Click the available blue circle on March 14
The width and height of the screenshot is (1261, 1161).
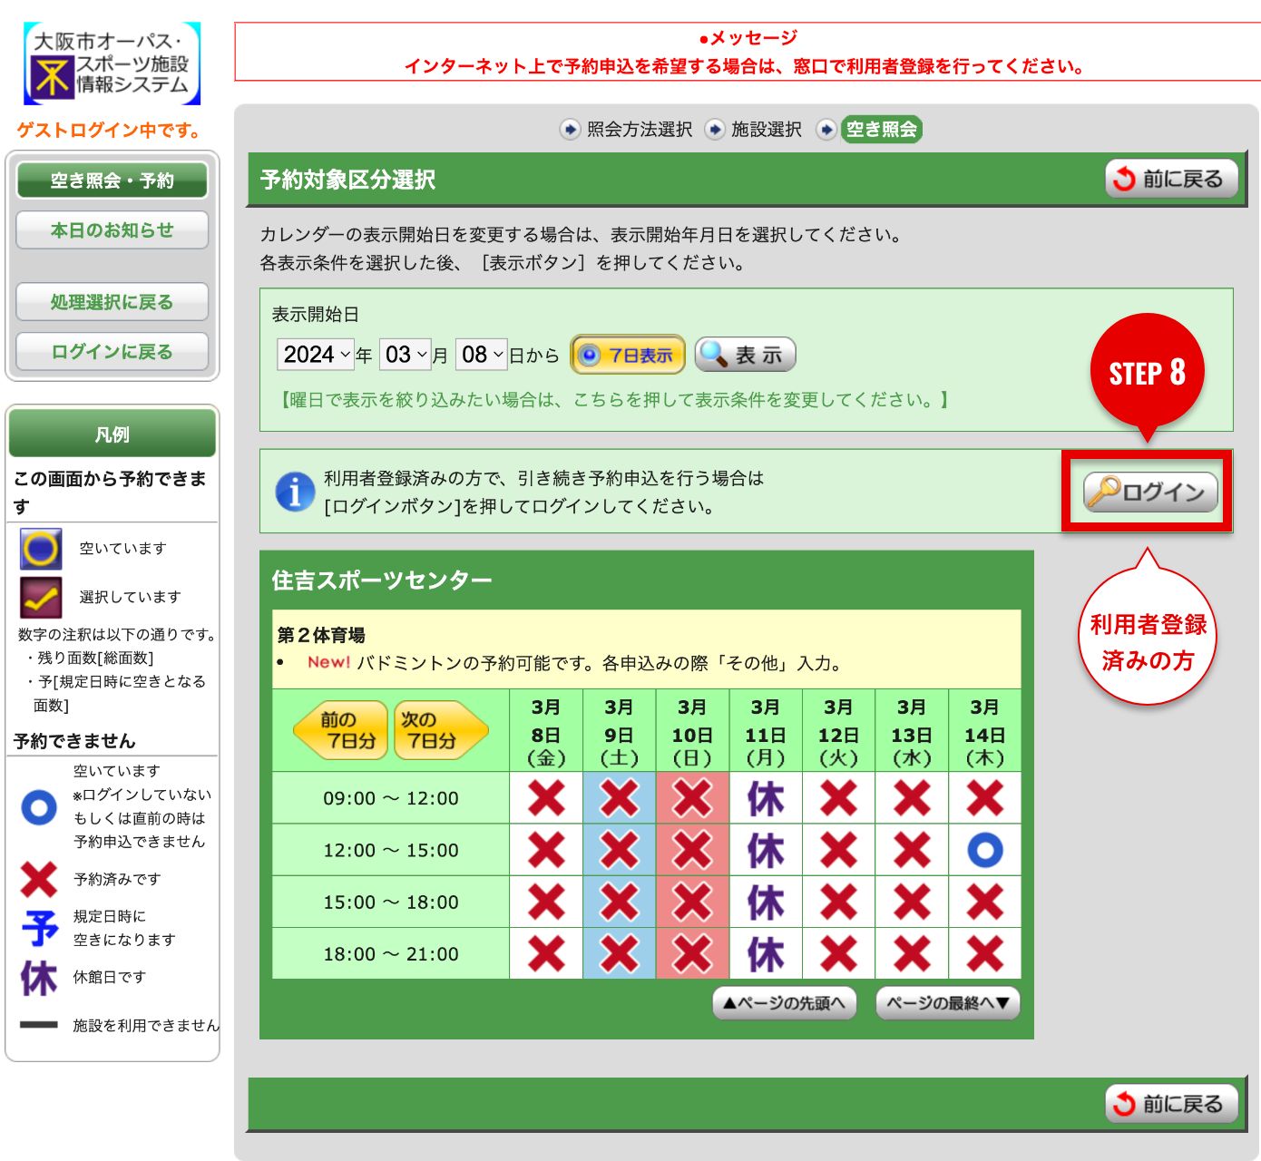tap(984, 850)
